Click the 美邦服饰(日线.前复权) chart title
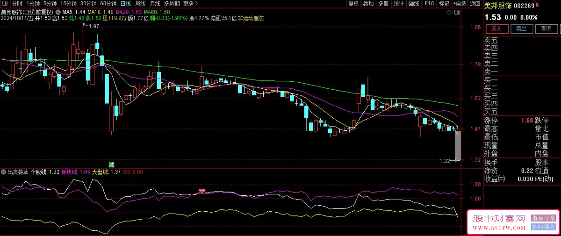 [x=27, y=12]
